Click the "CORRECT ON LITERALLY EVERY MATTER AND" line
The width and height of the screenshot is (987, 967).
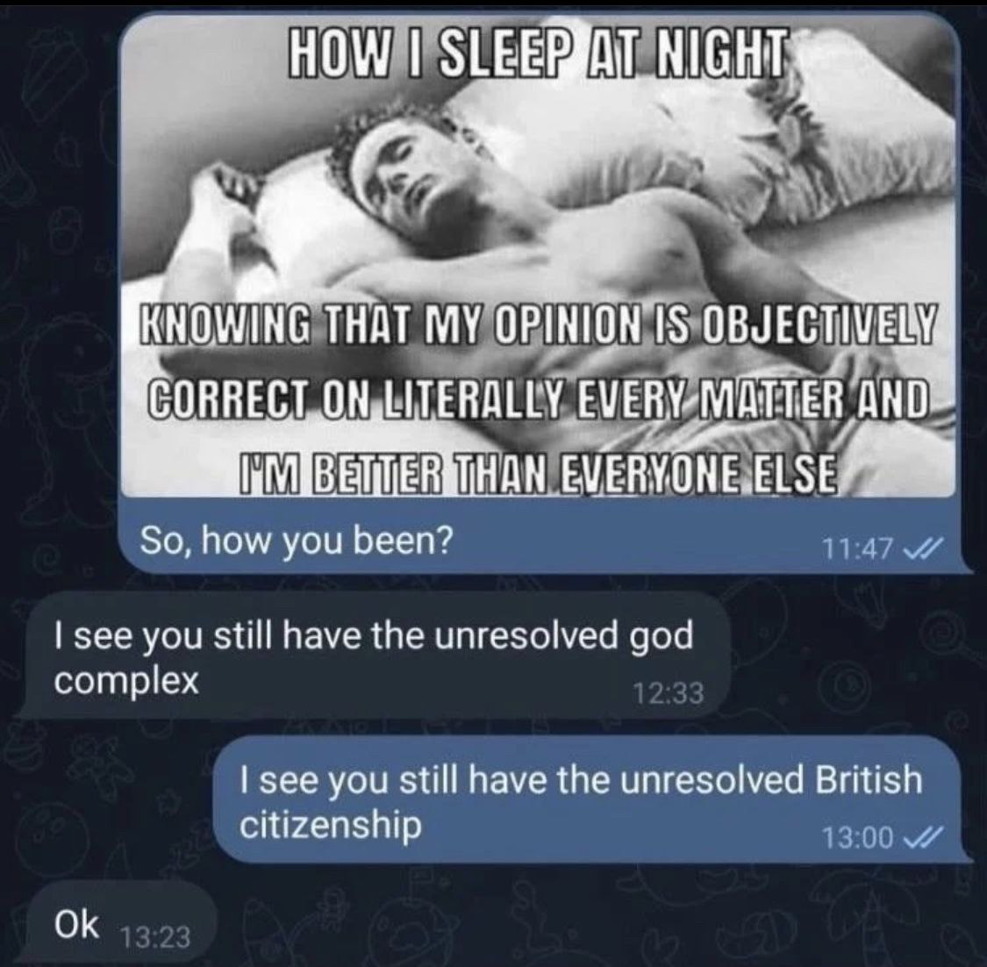pos(539,398)
